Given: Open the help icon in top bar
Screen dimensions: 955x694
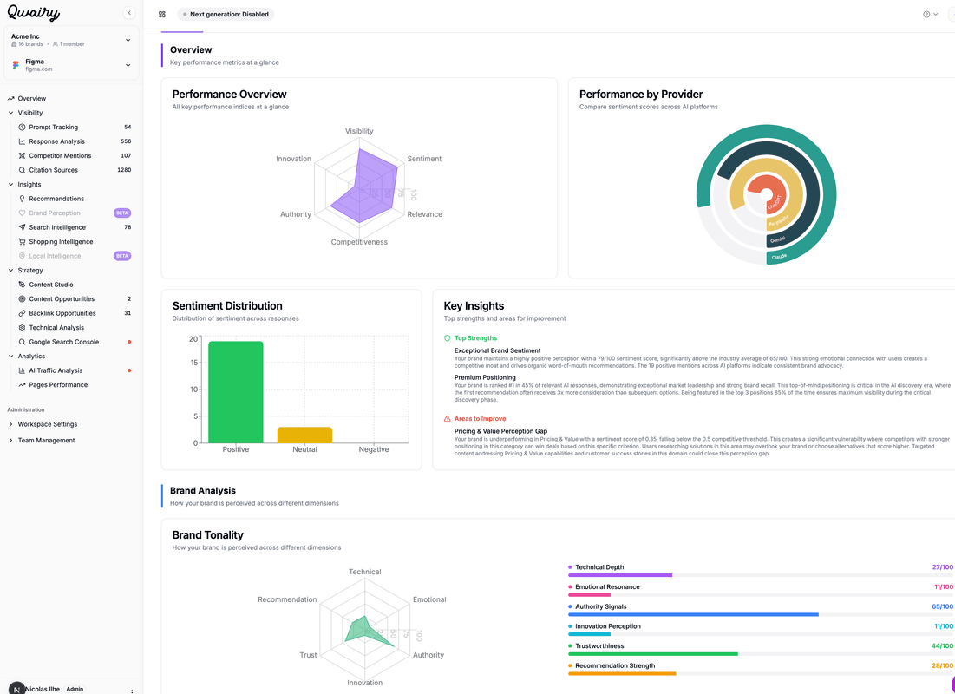Looking at the screenshot, I should 926,15.
